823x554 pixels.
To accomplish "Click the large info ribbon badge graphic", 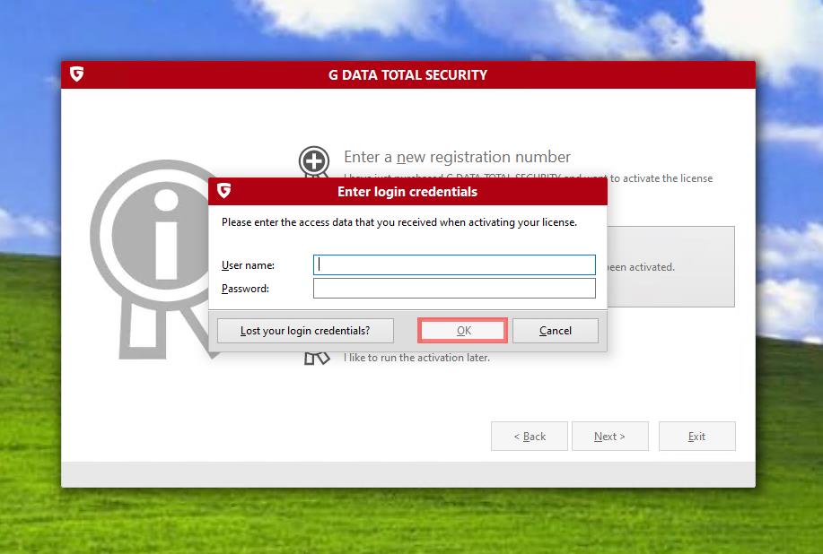I will (x=155, y=259).
